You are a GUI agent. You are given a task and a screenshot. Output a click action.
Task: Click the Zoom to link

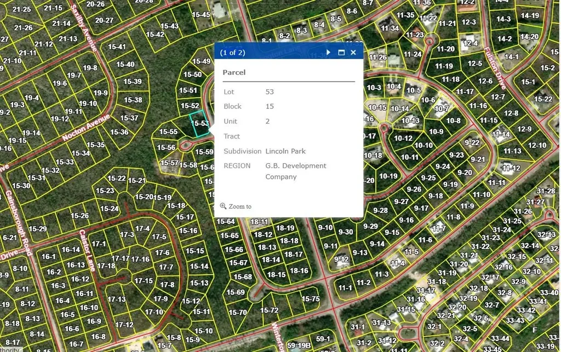pos(240,206)
